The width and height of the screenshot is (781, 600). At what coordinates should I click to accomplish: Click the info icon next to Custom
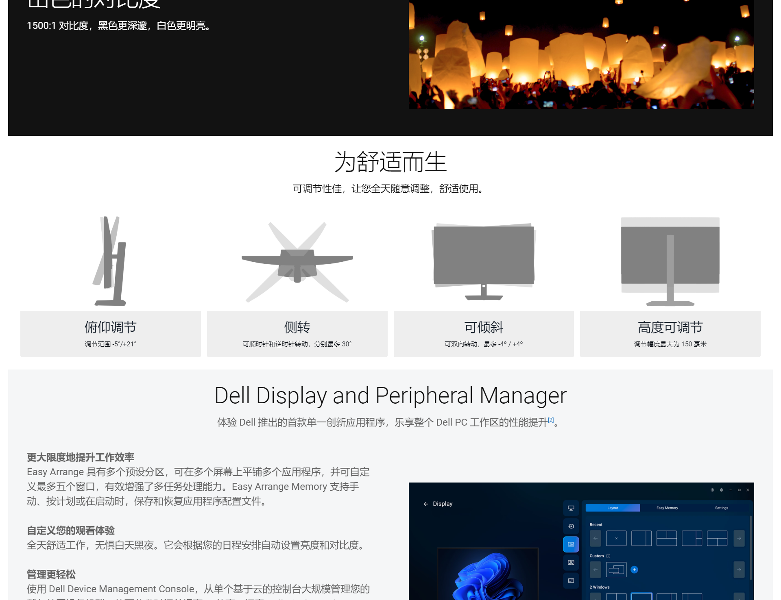[608, 556]
